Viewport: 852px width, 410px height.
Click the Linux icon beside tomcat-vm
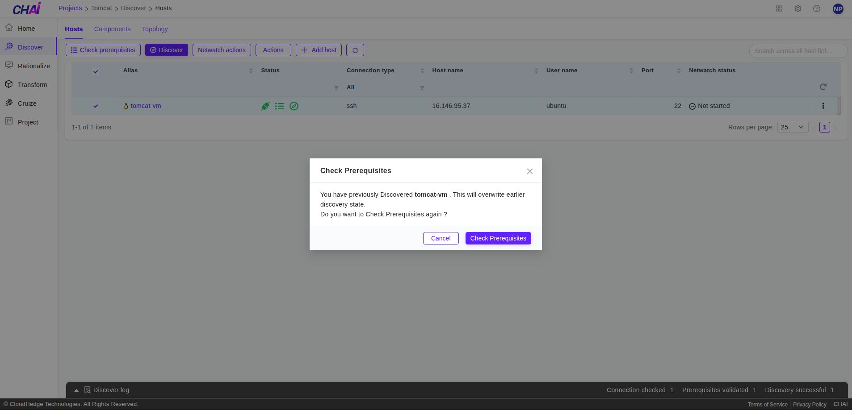[126, 106]
